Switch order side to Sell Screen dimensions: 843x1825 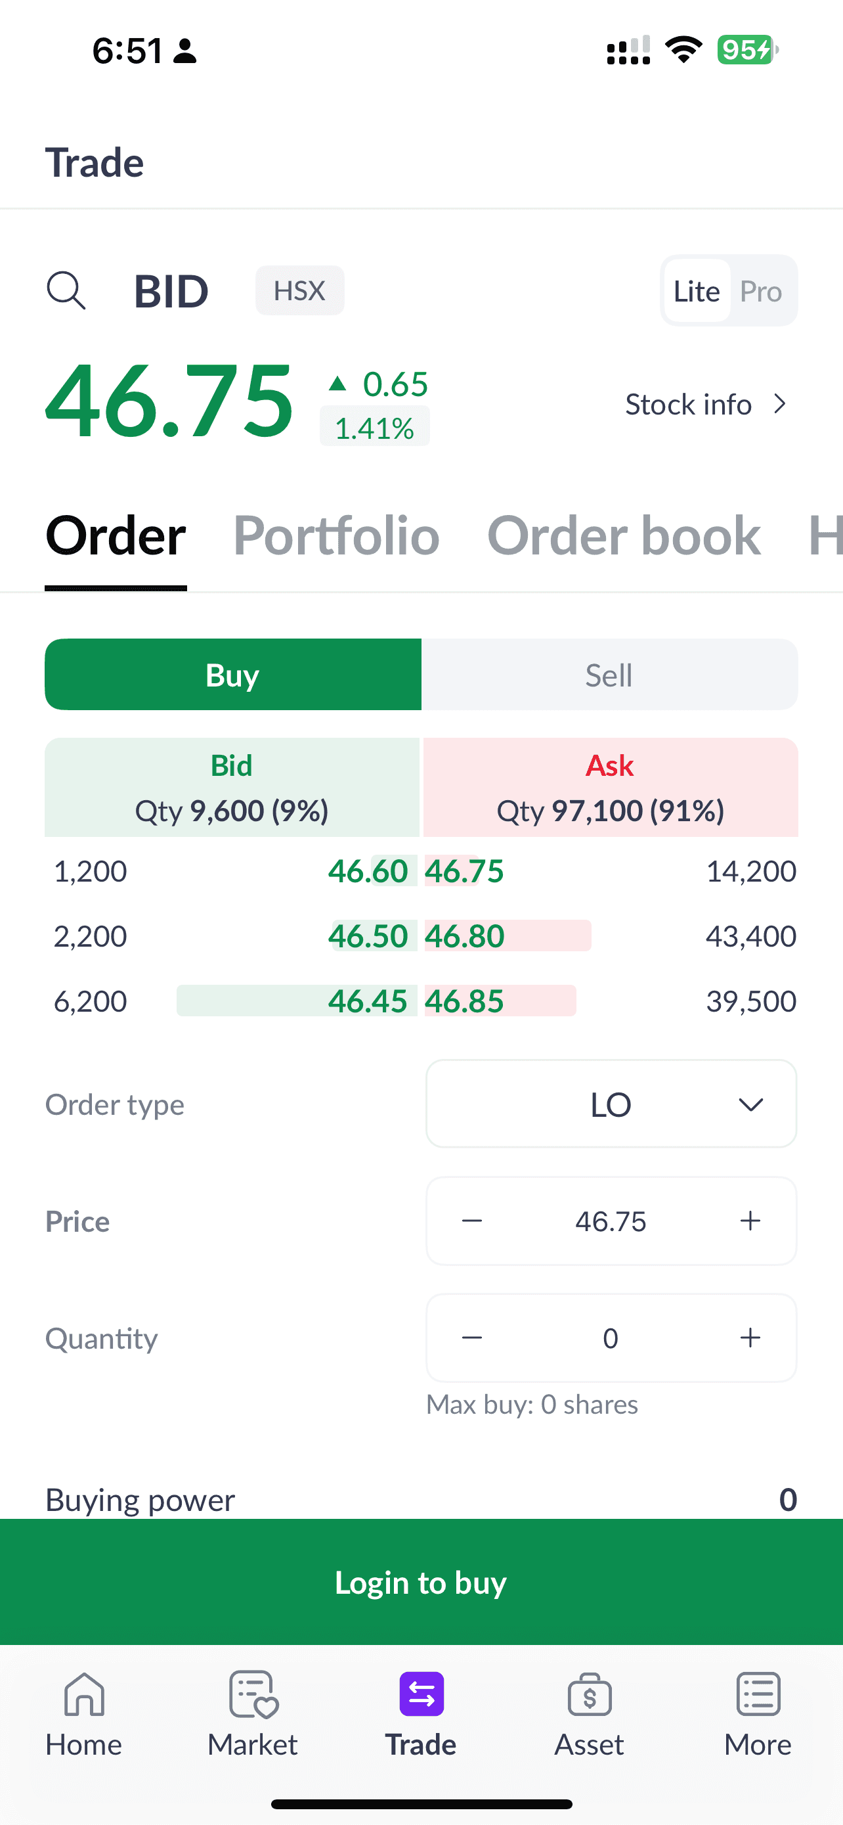tap(609, 675)
